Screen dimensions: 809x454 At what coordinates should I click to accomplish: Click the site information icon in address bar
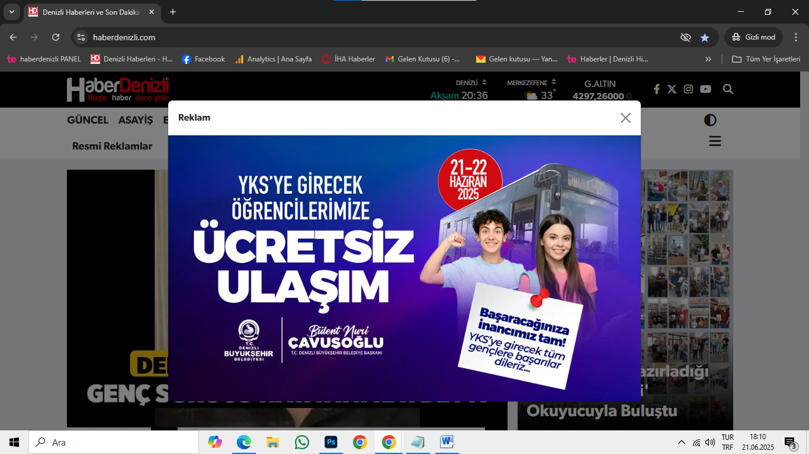82,37
